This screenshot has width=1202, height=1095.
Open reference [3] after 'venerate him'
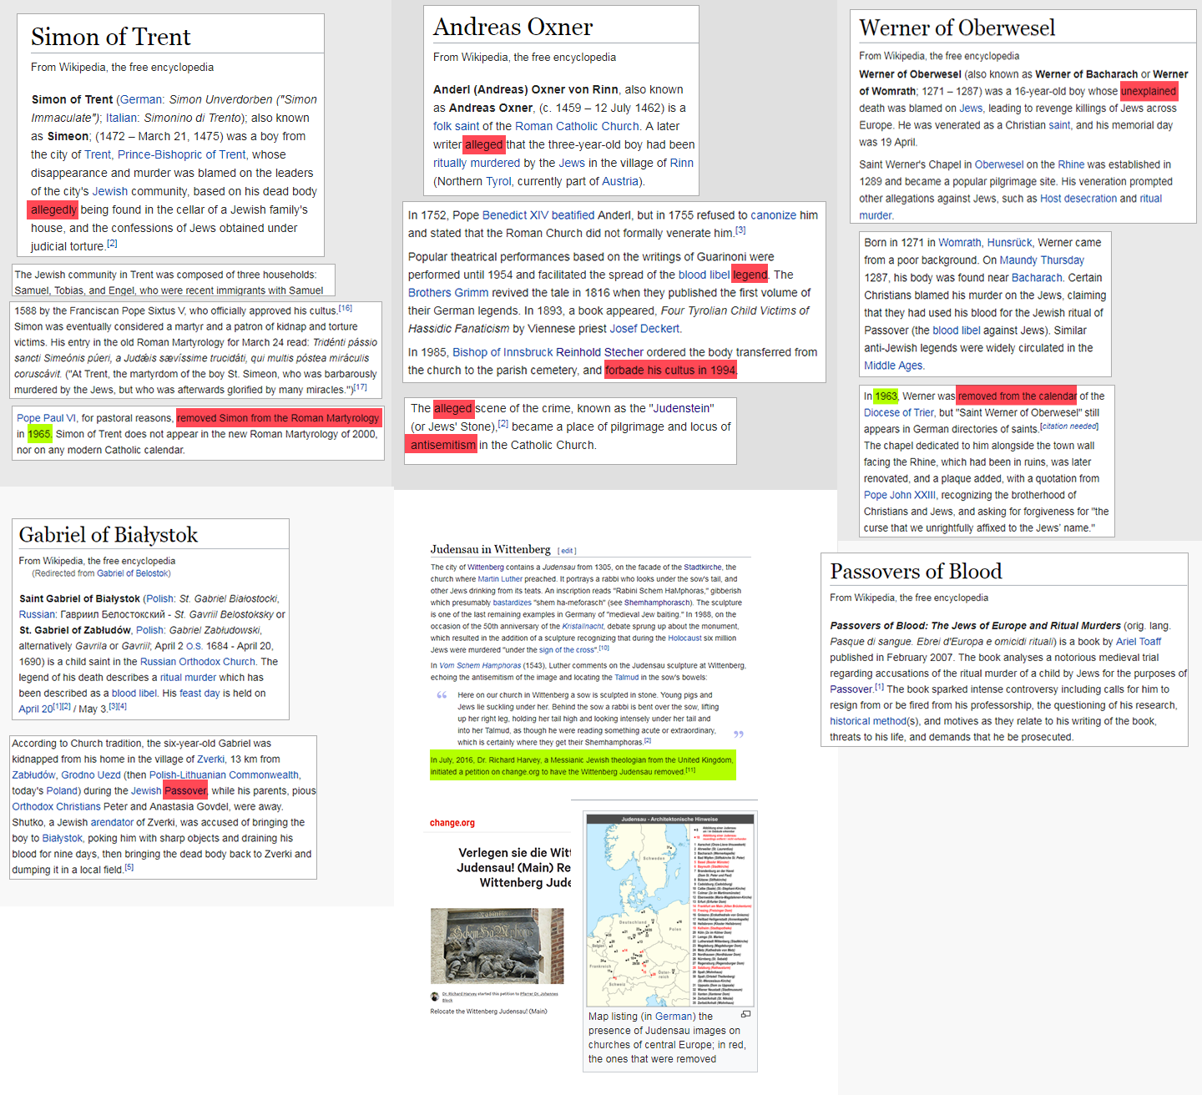tap(740, 230)
